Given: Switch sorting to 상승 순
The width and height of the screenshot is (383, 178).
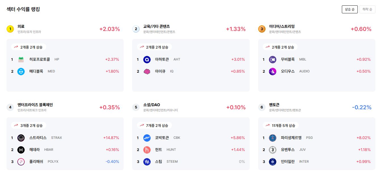Looking at the screenshot, I should click(x=350, y=9).
